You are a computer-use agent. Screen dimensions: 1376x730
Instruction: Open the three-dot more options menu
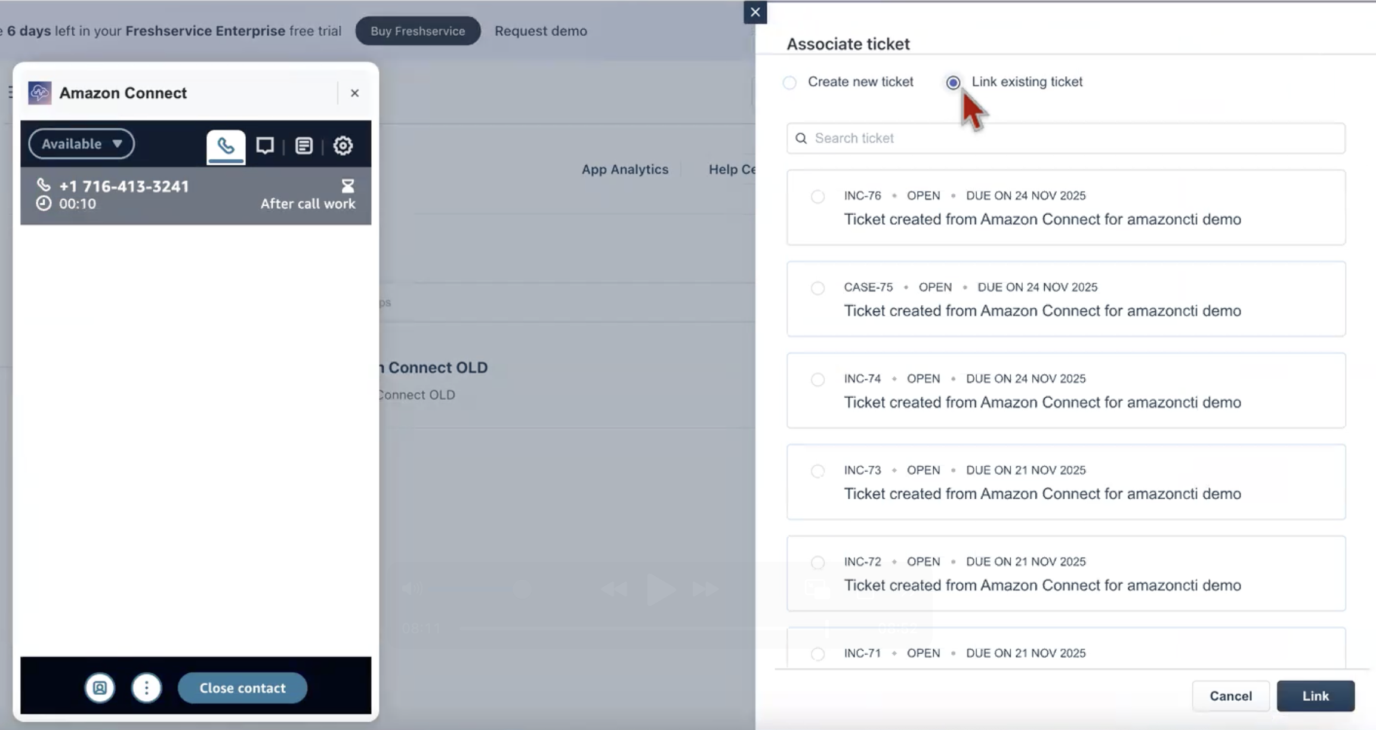pyautogui.click(x=146, y=688)
